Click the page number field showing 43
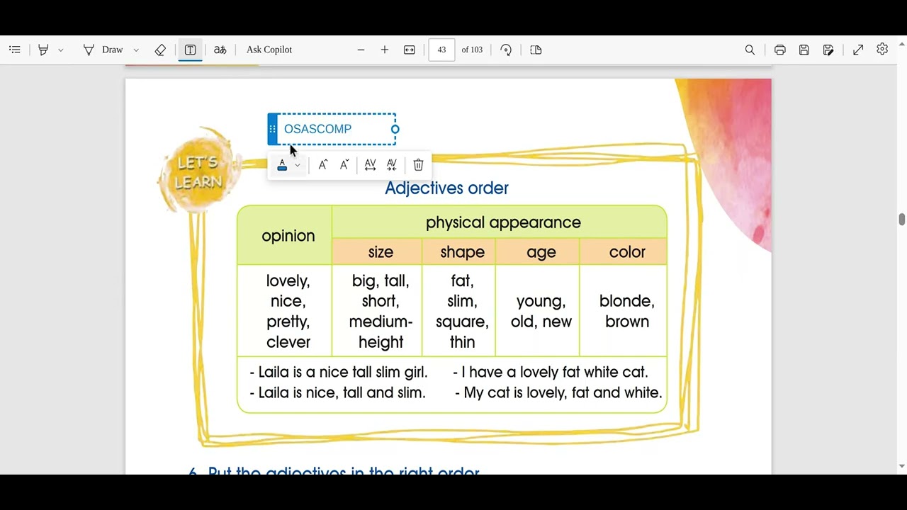 pyautogui.click(x=441, y=50)
